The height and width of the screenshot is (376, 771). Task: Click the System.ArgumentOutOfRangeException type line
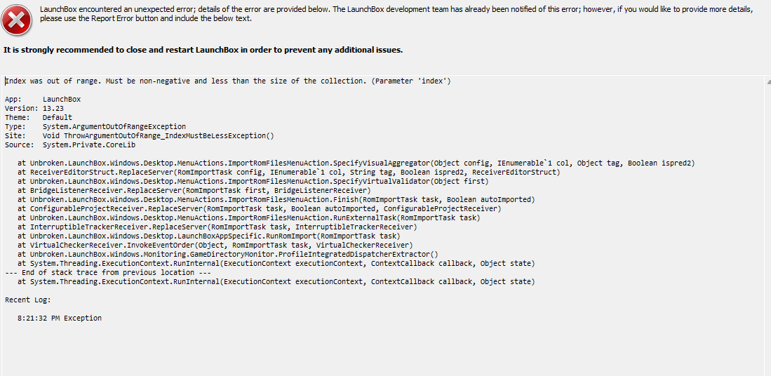click(x=95, y=126)
